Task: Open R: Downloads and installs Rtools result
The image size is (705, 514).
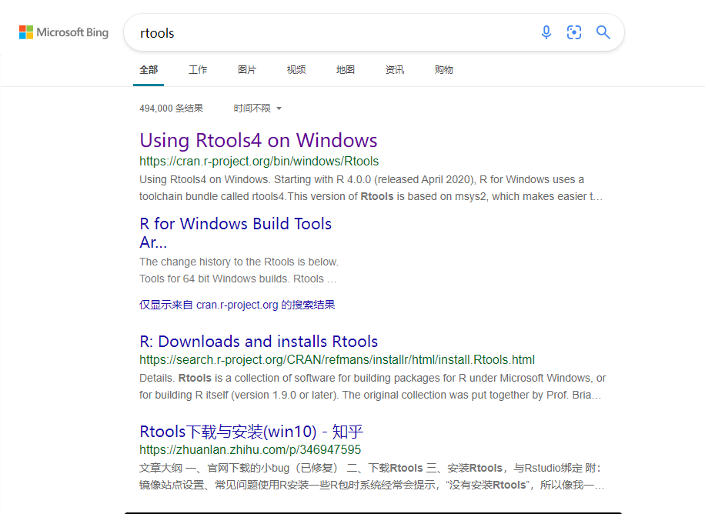Action: pyautogui.click(x=259, y=342)
